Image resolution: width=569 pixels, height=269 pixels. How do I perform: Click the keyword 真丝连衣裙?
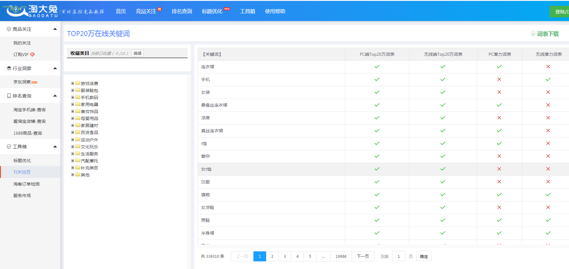pyautogui.click(x=212, y=131)
